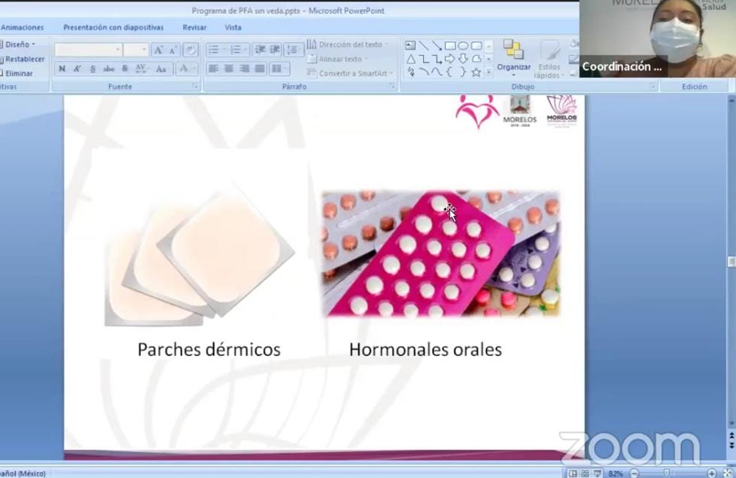Open Estilos rápidos quick styles
This screenshot has height=478, width=736.
coord(549,59)
